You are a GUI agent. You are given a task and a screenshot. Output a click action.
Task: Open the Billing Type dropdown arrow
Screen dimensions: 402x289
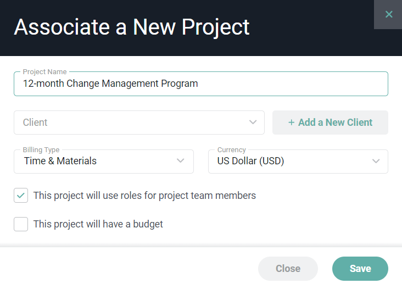181,161
